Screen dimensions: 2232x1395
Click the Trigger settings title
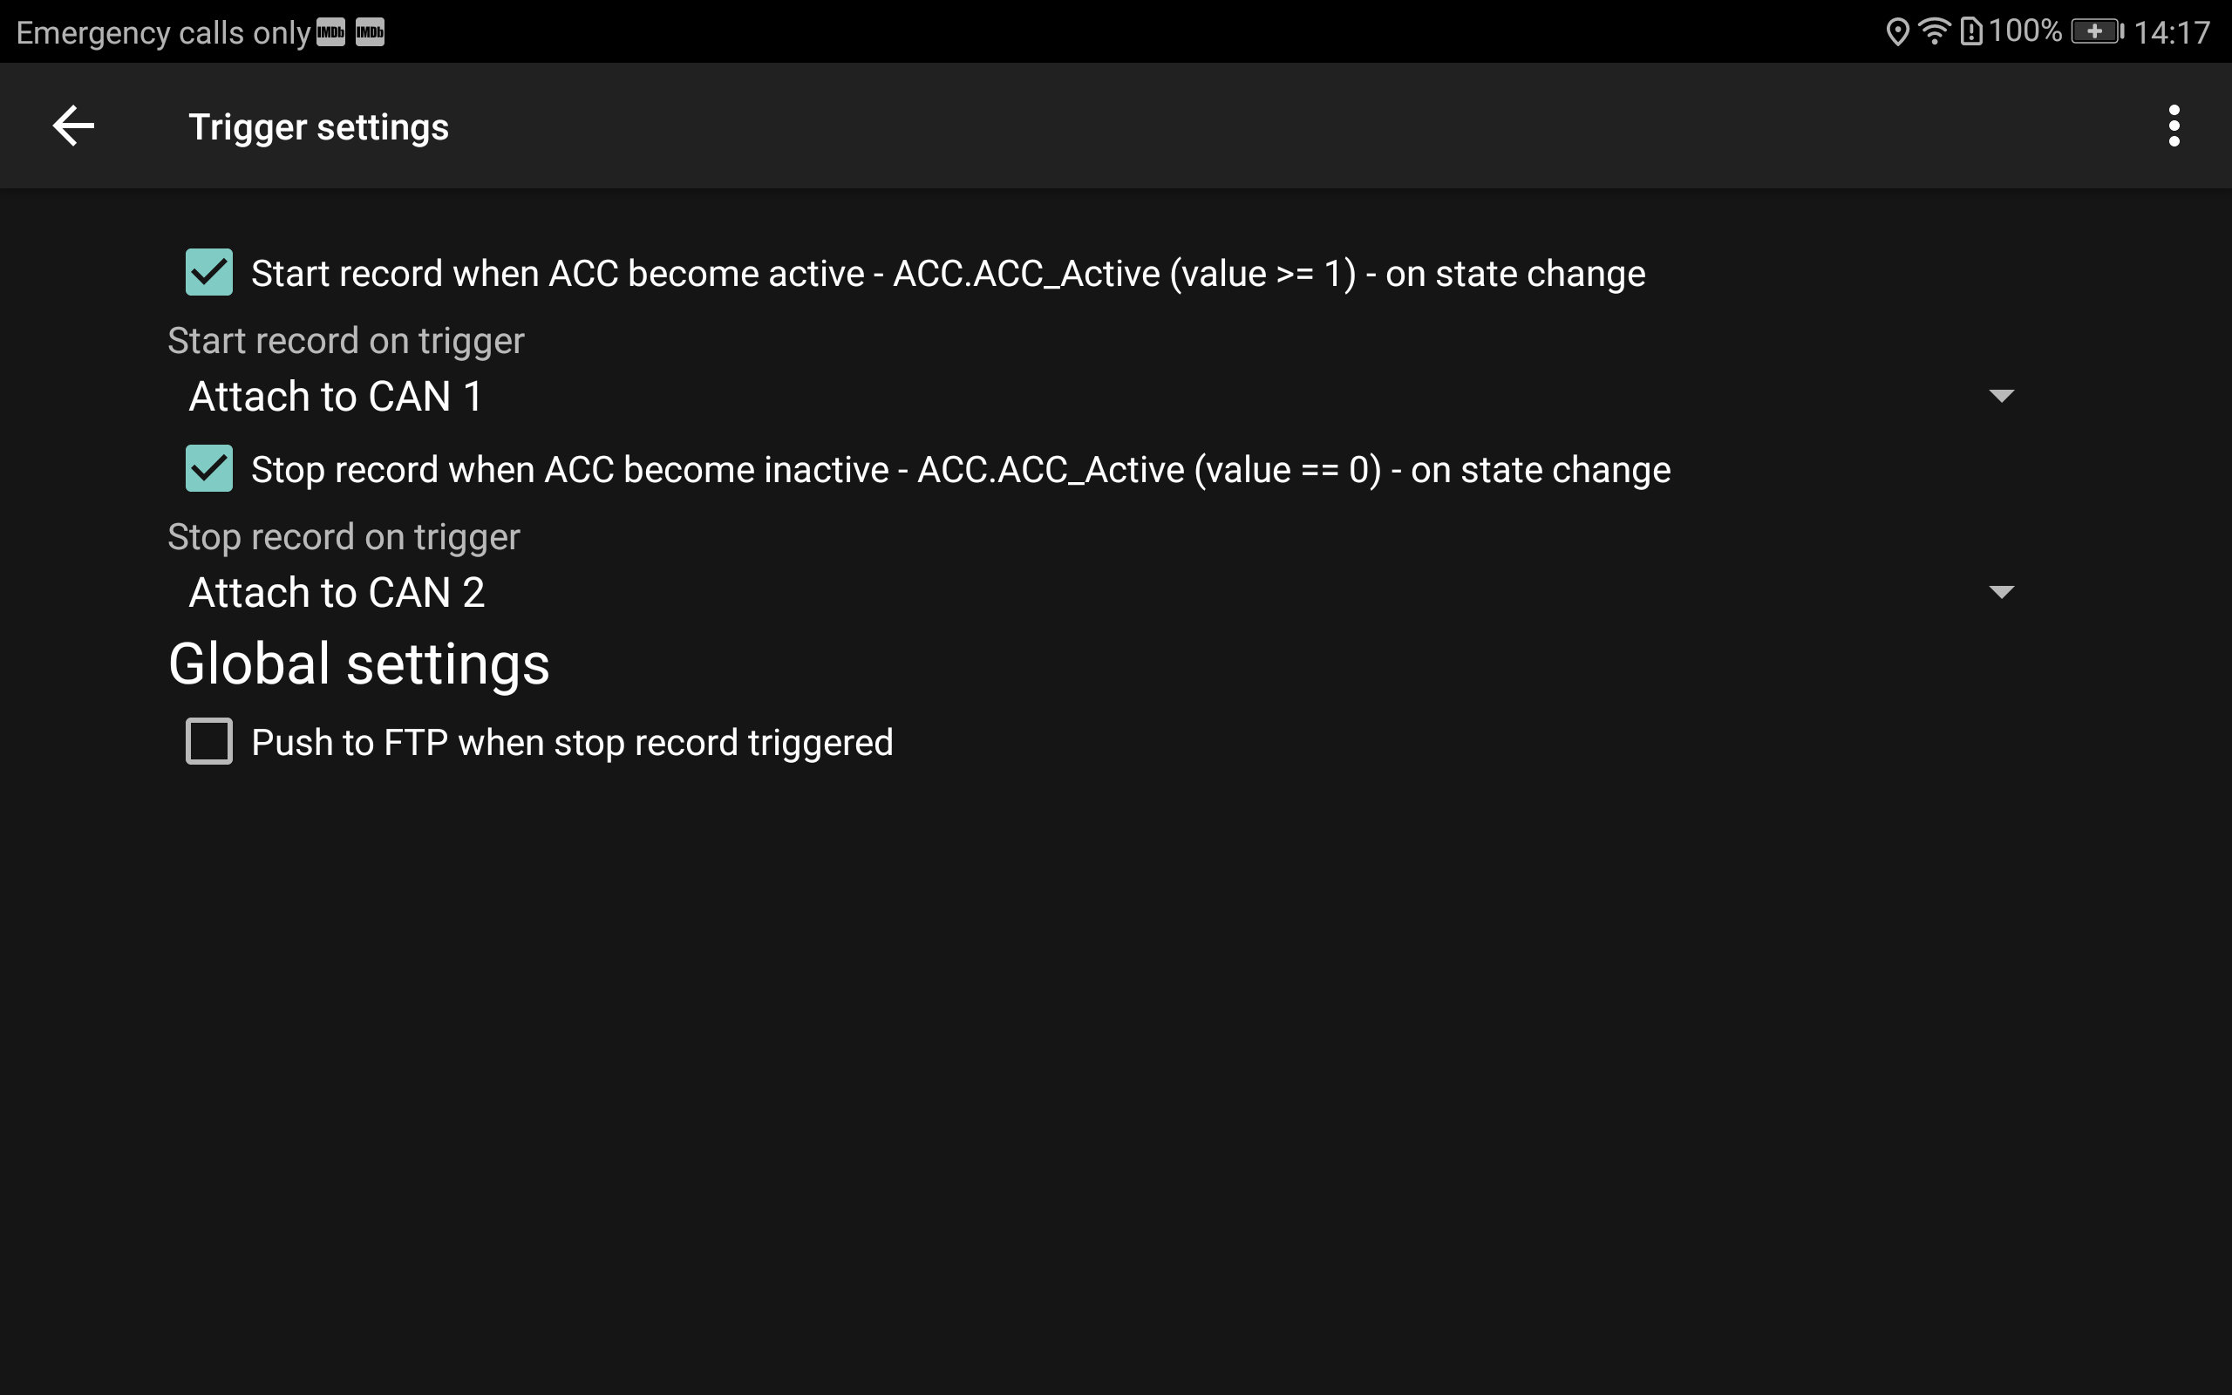[318, 127]
